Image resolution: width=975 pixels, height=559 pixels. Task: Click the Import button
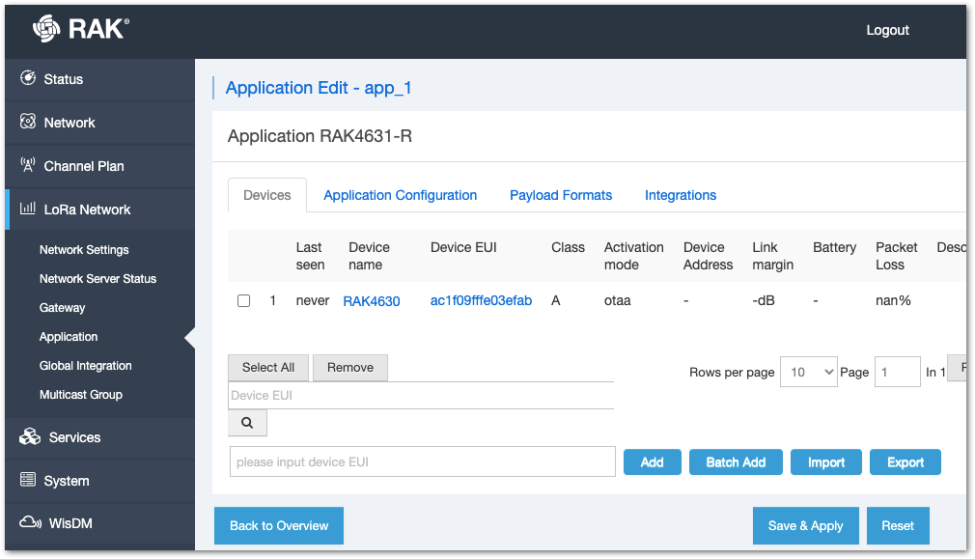(825, 462)
